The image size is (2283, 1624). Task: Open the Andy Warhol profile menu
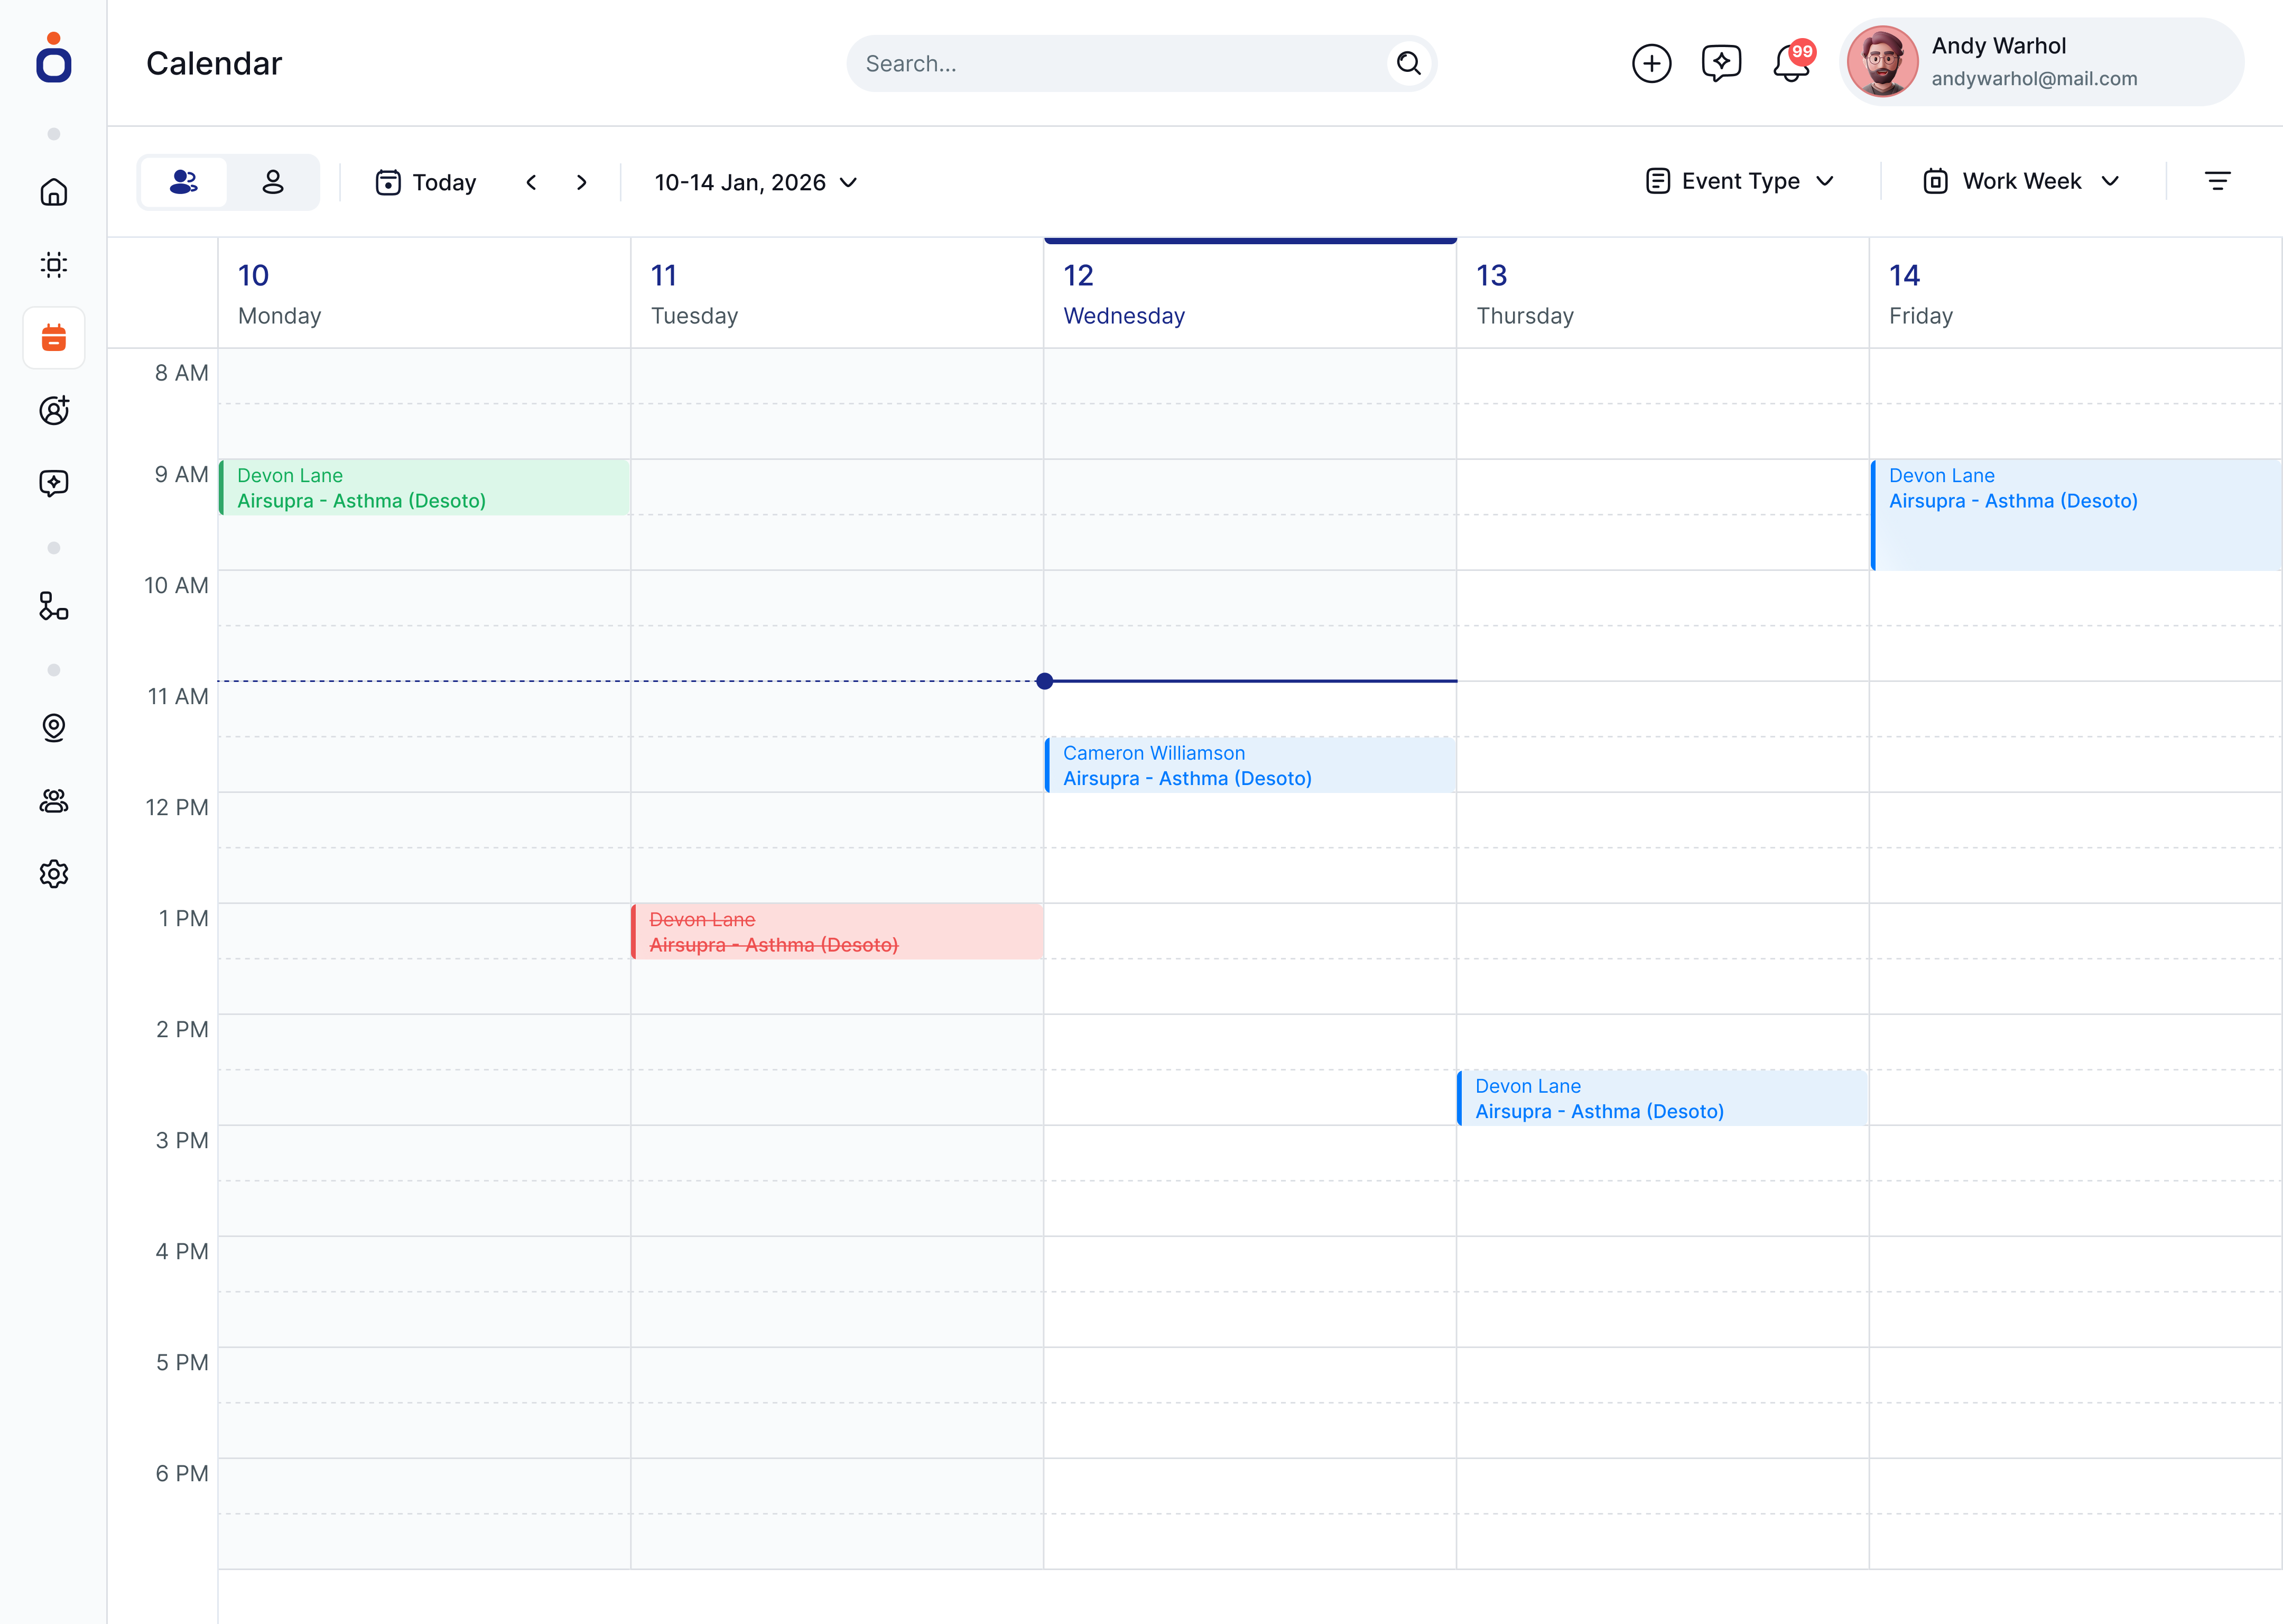pos(2041,62)
